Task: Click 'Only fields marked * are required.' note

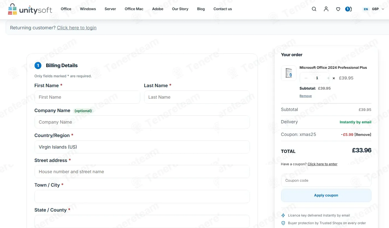Action: [63, 76]
